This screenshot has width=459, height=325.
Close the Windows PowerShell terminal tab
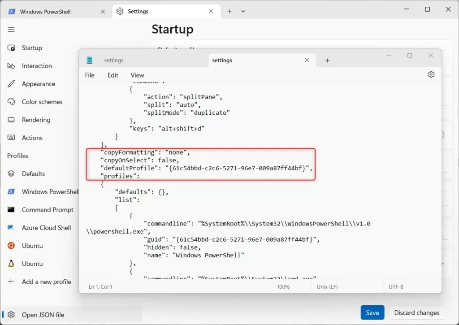pos(103,11)
